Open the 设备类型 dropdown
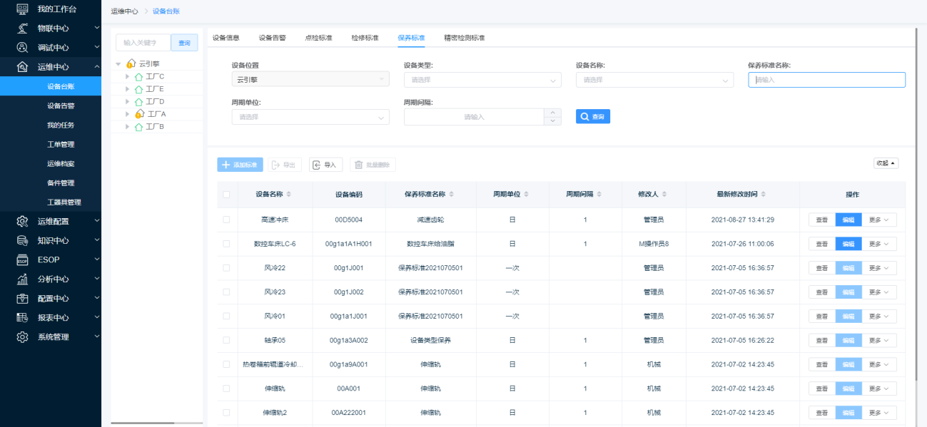Image resolution: width=927 pixels, height=427 pixels. pos(482,80)
